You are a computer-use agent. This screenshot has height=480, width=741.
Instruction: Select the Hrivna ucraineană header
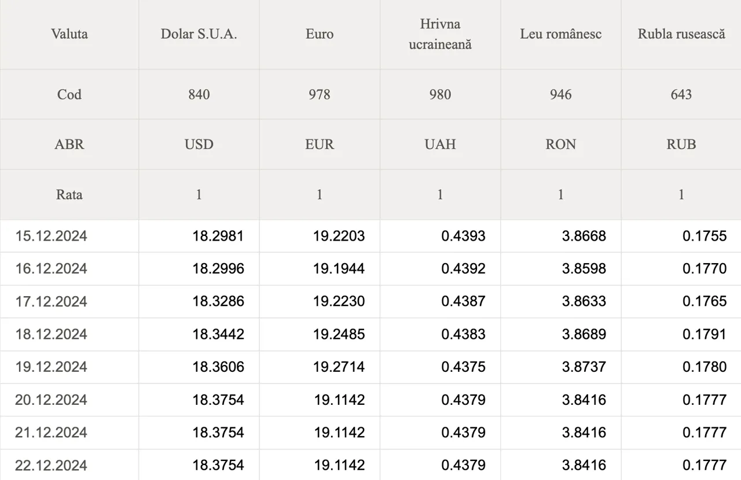coord(441,34)
